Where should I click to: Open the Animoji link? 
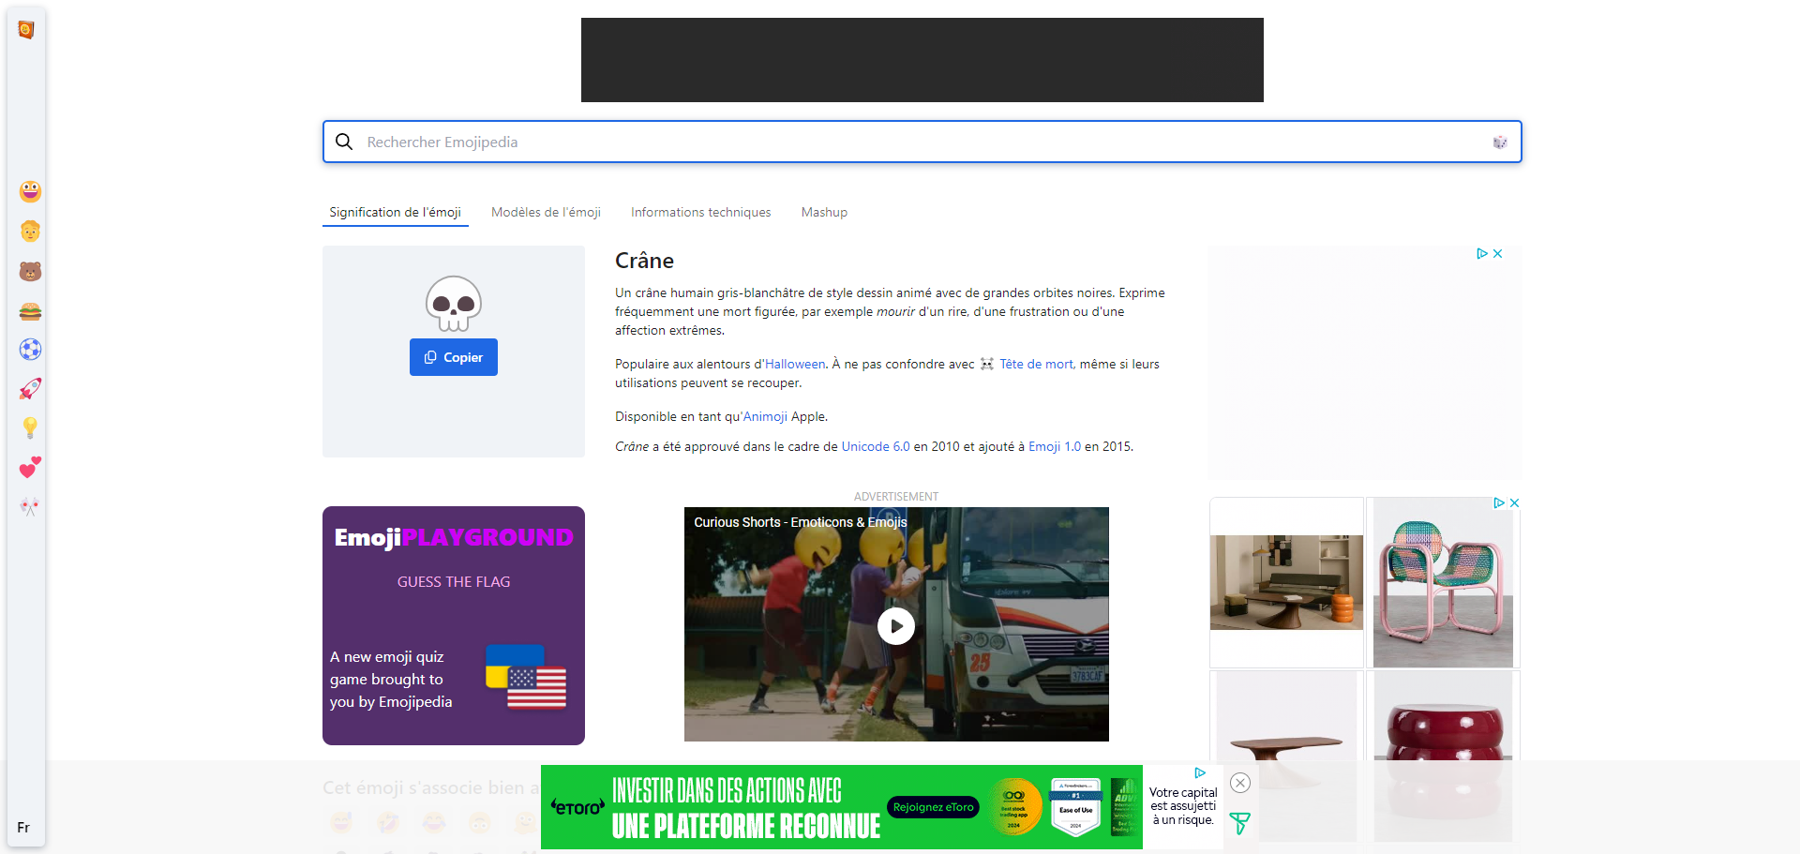tap(765, 417)
